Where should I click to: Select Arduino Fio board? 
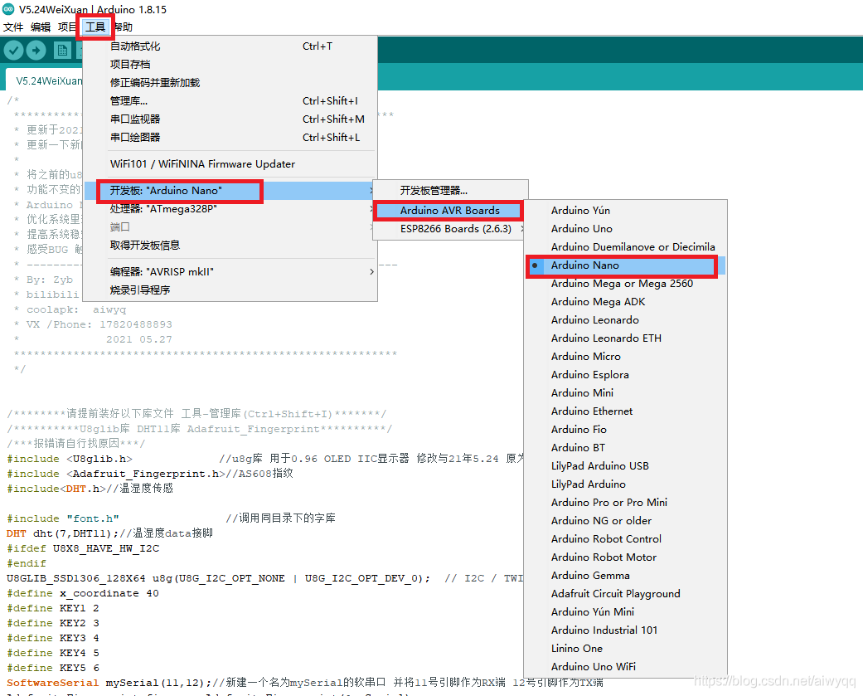[x=625, y=429]
